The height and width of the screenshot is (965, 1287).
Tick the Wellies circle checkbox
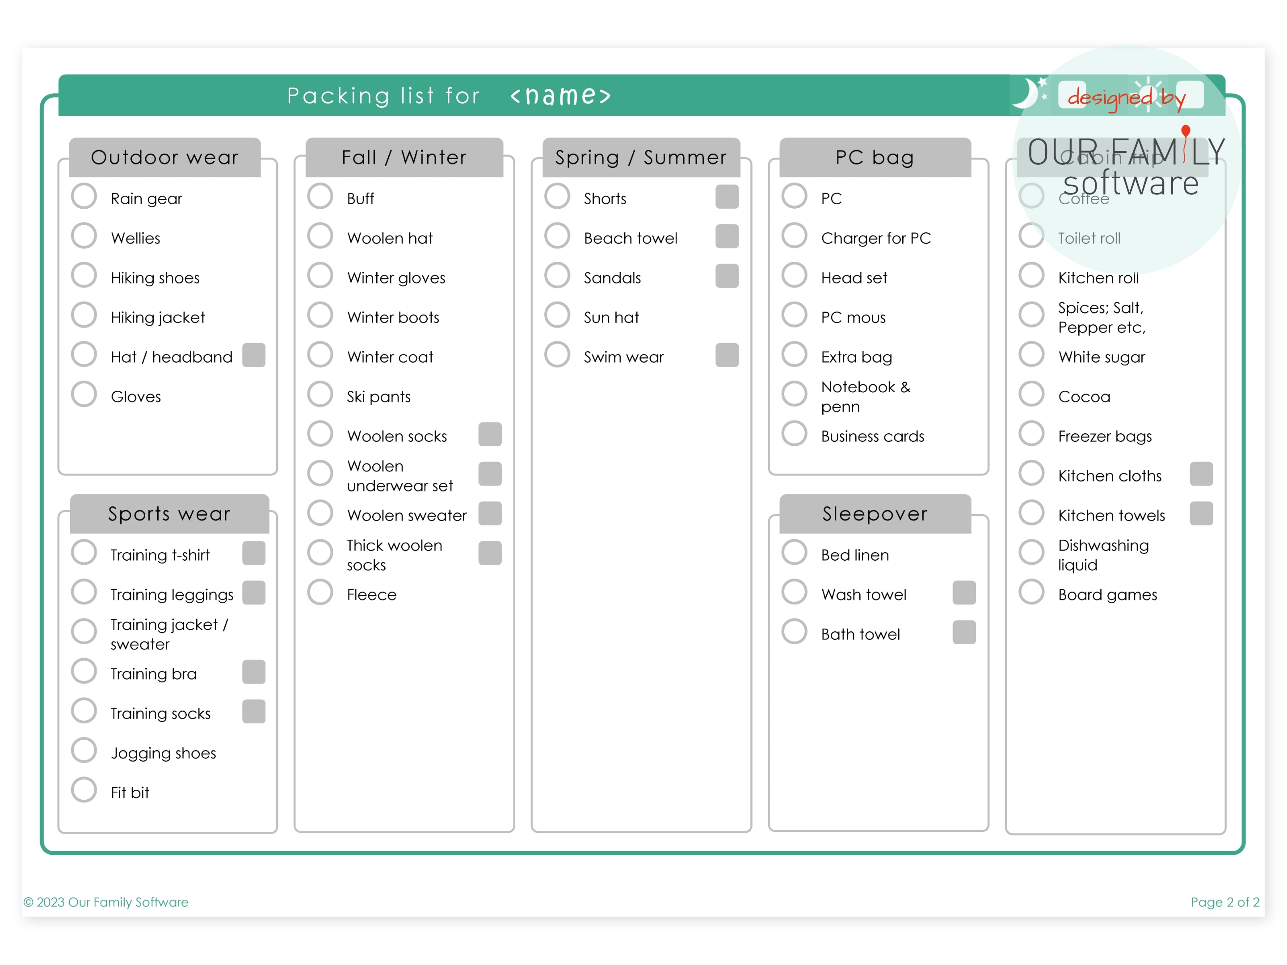[84, 236]
